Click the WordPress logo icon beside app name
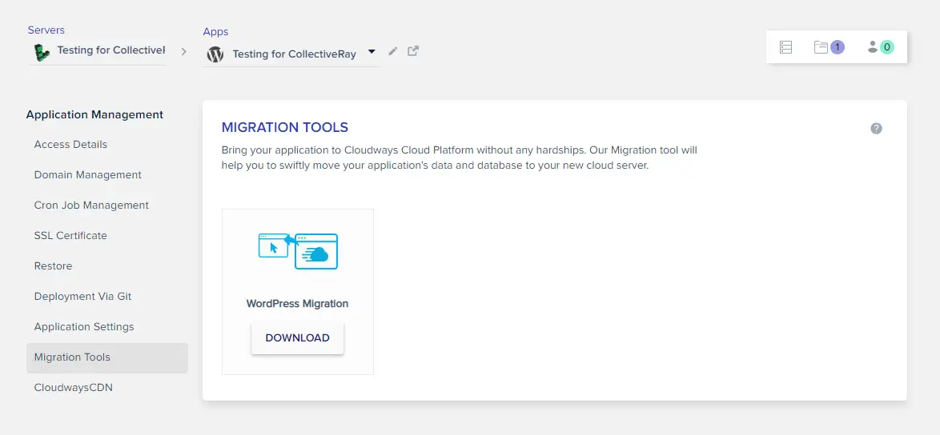 pos(215,54)
